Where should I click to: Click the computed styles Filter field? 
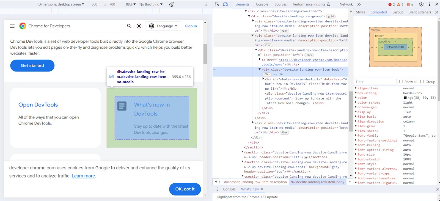(x=375, y=82)
